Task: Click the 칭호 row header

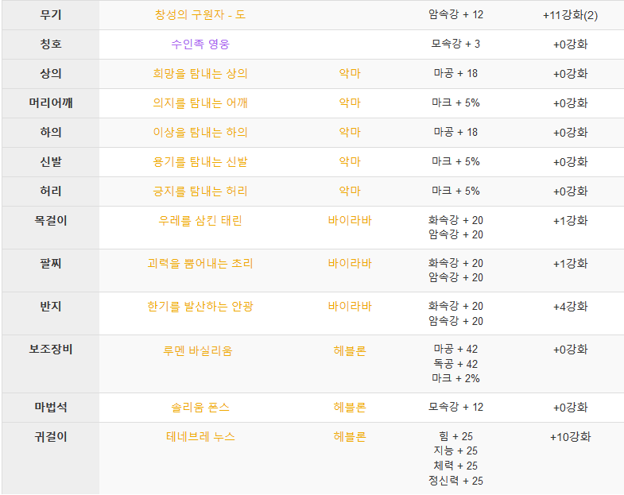Action: pyautogui.click(x=51, y=44)
